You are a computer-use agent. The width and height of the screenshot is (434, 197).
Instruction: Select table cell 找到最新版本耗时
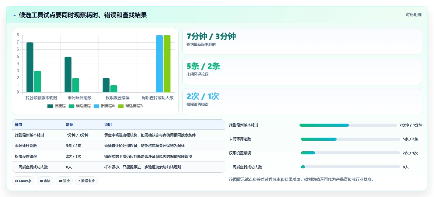click(x=30, y=135)
